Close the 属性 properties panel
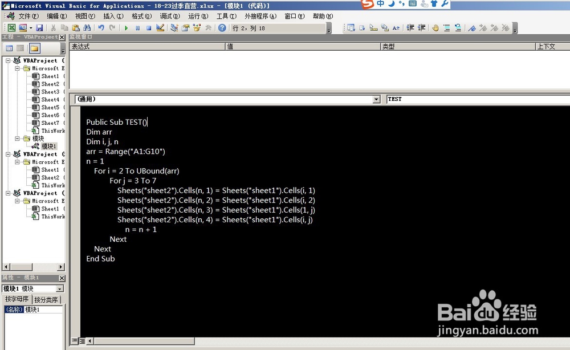Image resolution: width=570 pixels, height=350 pixels. pyautogui.click(x=62, y=278)
